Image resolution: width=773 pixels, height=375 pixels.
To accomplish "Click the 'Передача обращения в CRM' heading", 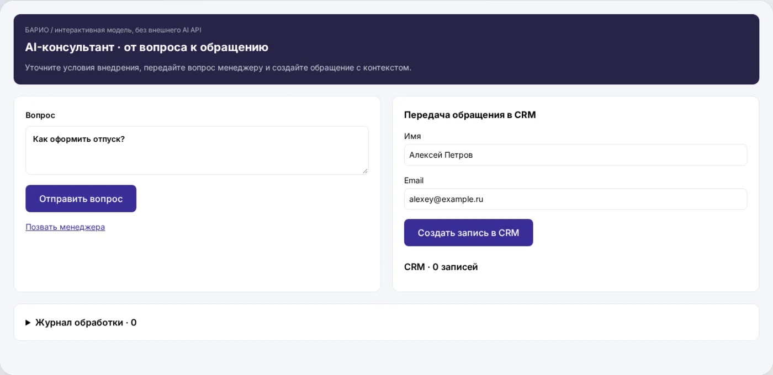I will 470,115.
